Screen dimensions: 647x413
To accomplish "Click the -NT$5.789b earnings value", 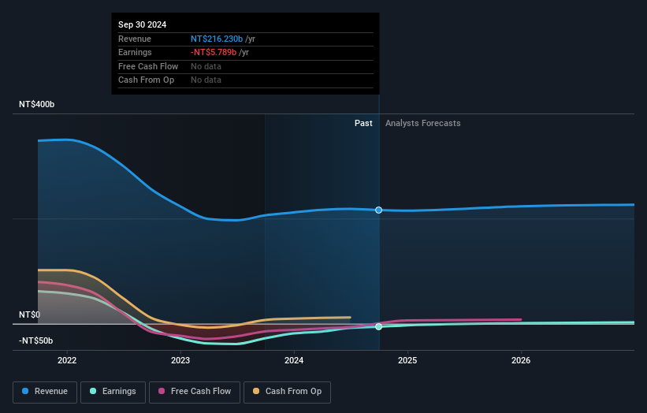I will (x=214, y=52).
